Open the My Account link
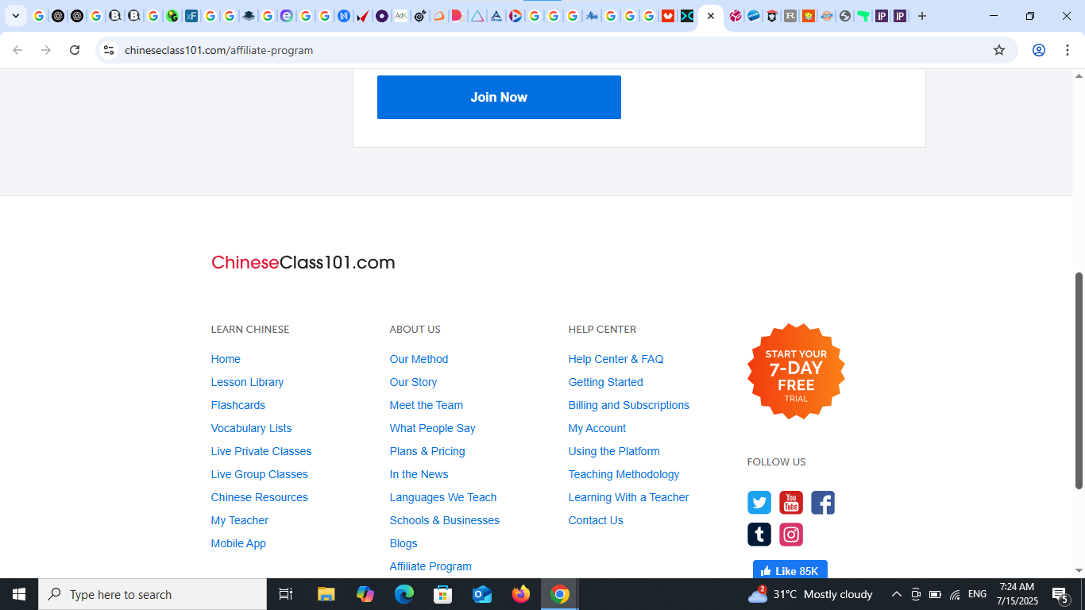Viewport: 1085px width, 610px height. pos(597,428)
